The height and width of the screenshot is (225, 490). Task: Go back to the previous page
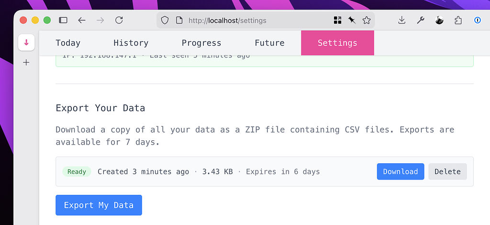(x=82, y=20)
